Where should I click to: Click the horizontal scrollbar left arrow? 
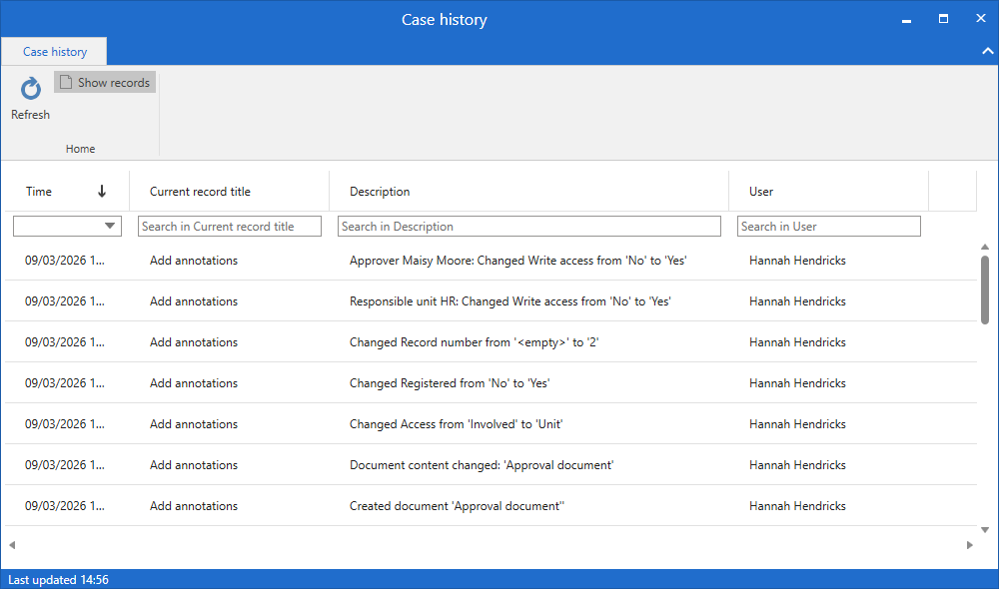coord(12,545)
